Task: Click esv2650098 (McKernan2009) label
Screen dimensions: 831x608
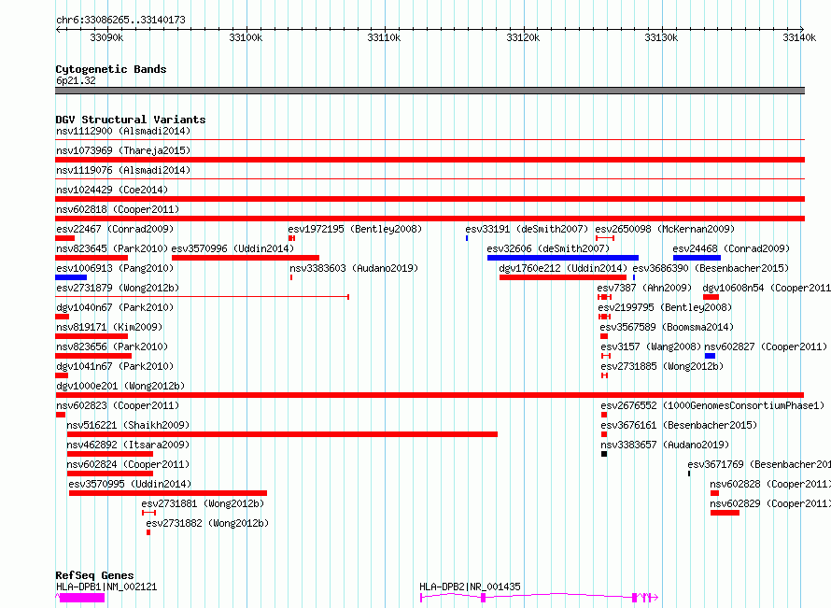Action: tap(665, 229)
